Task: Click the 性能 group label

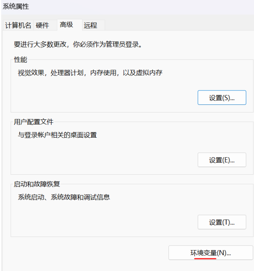Action: pos(21,60)
